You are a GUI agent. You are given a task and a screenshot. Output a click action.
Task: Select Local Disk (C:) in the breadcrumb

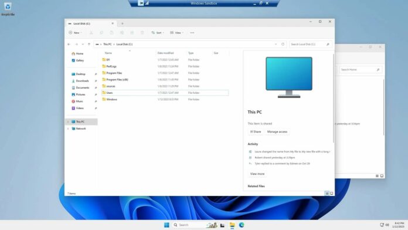coord(124,44)
